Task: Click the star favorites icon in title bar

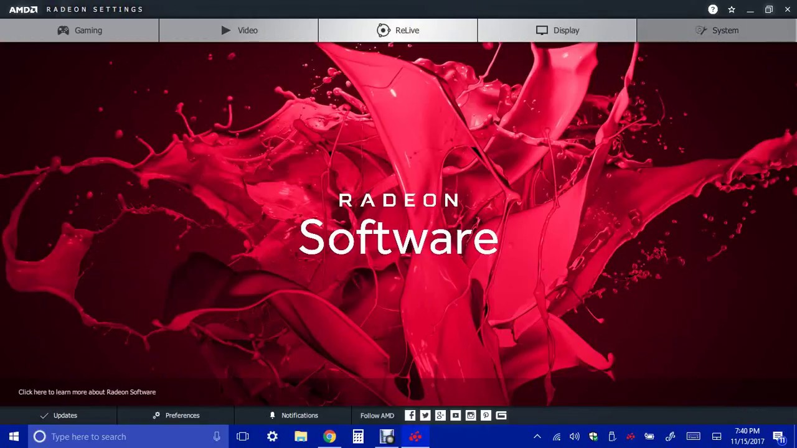Action: tap(732, 9)
